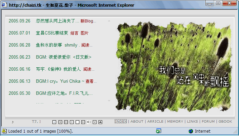
Task: Click the grey down-triangle player button
Action: tap(95, 122)
